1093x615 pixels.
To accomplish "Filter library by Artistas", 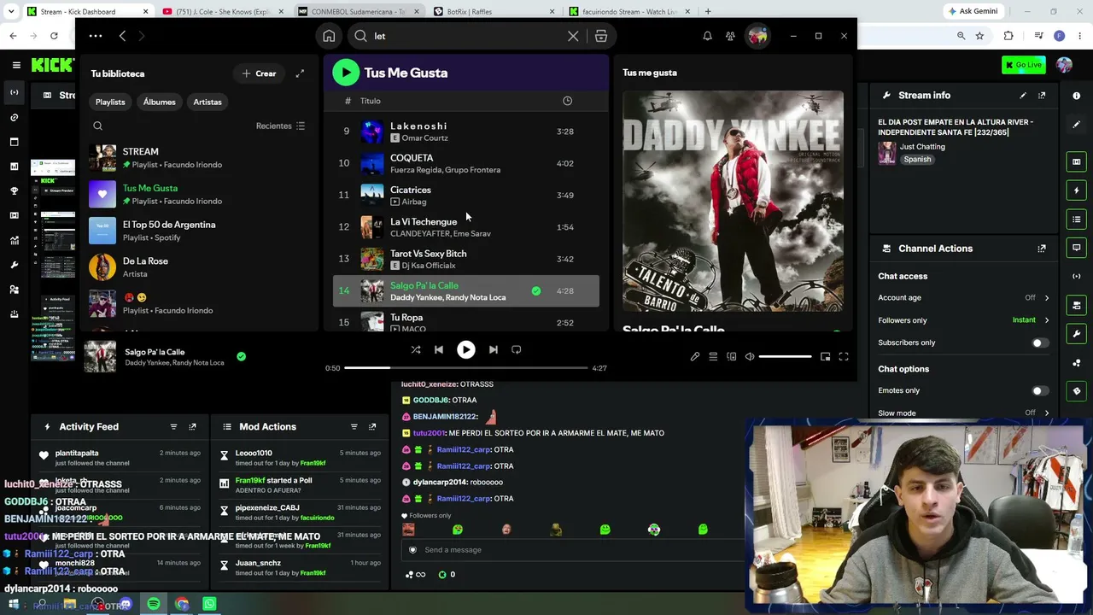I will [207, 102].
